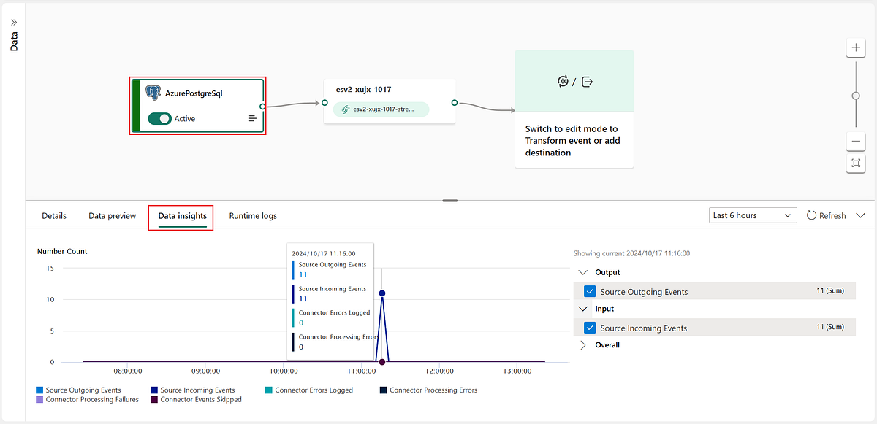Screen dimensions: 877x424
Task: Collapse the Output metrics section
Action: pos(582,272)
